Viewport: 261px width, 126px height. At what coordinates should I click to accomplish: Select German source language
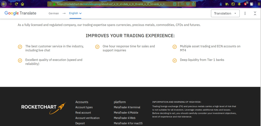tap(54, 13)
